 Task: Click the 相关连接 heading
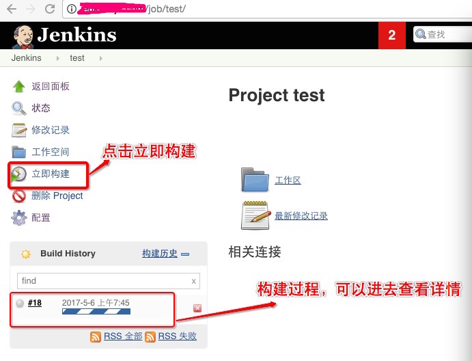point(255,252)
